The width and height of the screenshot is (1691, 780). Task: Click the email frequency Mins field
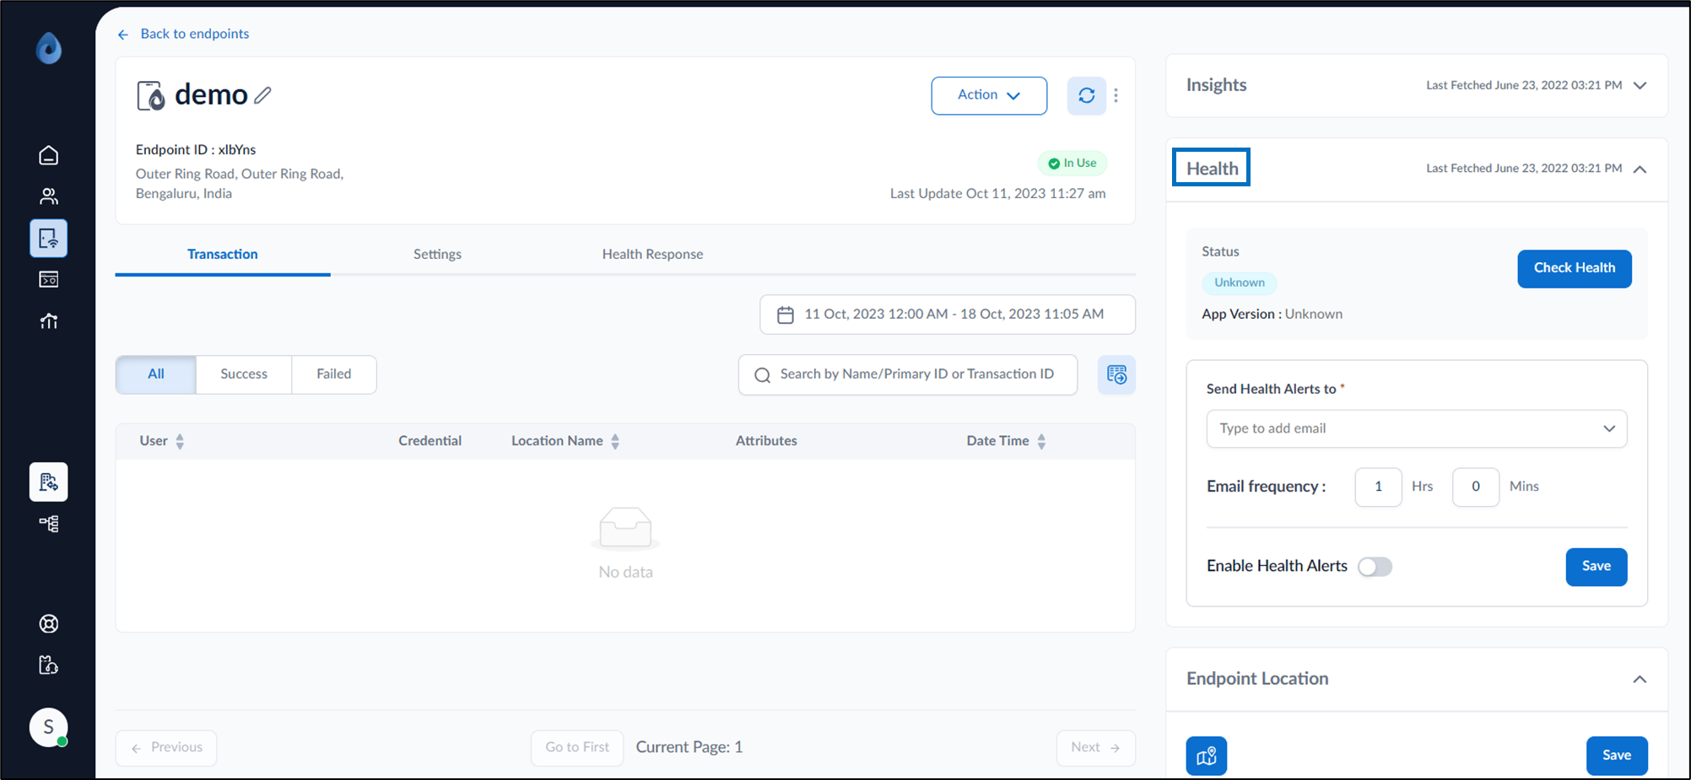1476,487
